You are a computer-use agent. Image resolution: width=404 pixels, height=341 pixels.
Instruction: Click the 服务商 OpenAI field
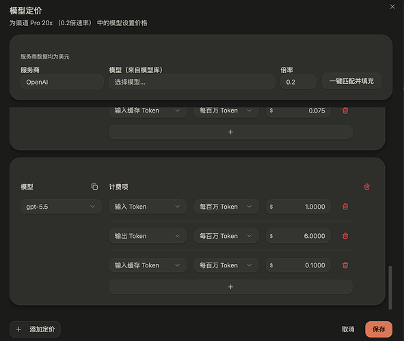(62, 82)
